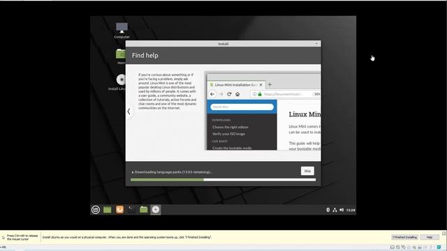This screenshot has height=251, width=447.
Task: Click the printer VM status icon
Action: (420, 248)
